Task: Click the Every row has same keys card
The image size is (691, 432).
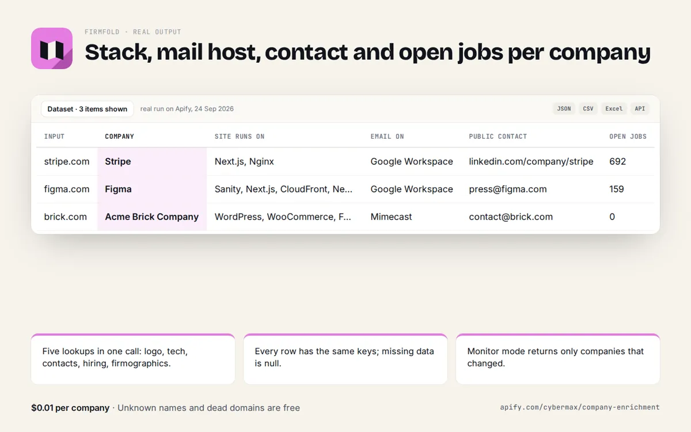Action: [x=345, y=359]
